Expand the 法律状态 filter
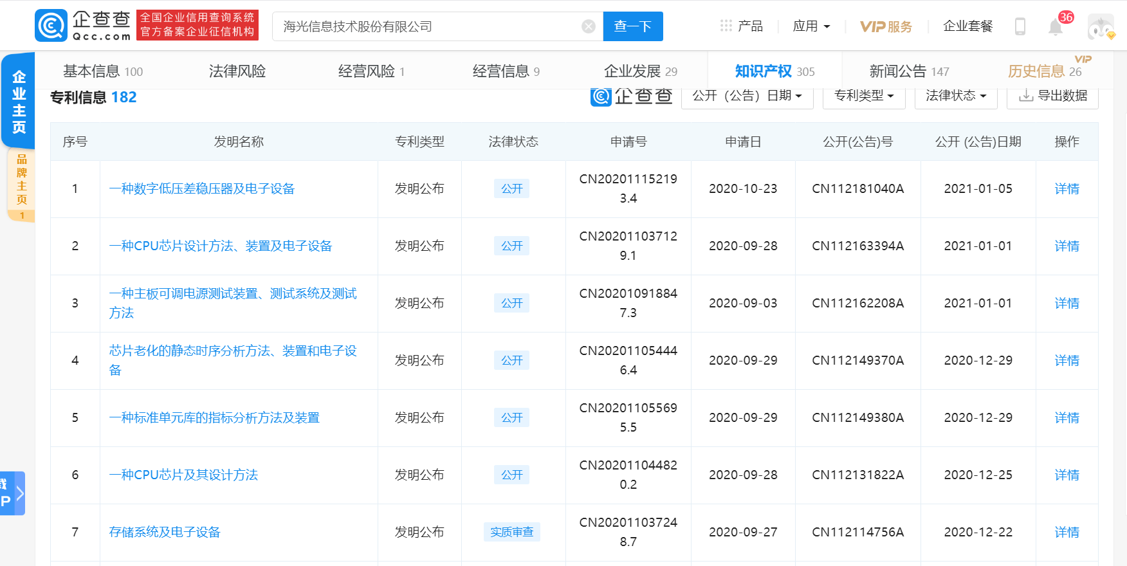This screenshot has width=1127, height=566. pos(956,96)
